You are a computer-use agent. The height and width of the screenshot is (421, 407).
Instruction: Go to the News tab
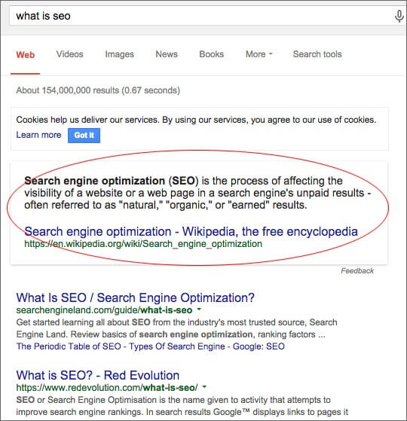click(x=167, y=54)
